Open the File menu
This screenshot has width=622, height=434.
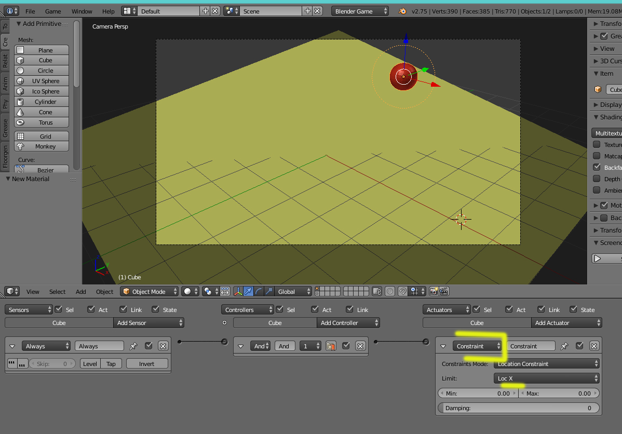[30, 11]
